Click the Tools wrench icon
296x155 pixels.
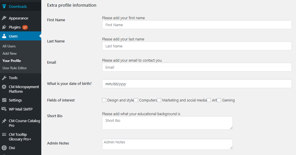[x=4, y=78]
